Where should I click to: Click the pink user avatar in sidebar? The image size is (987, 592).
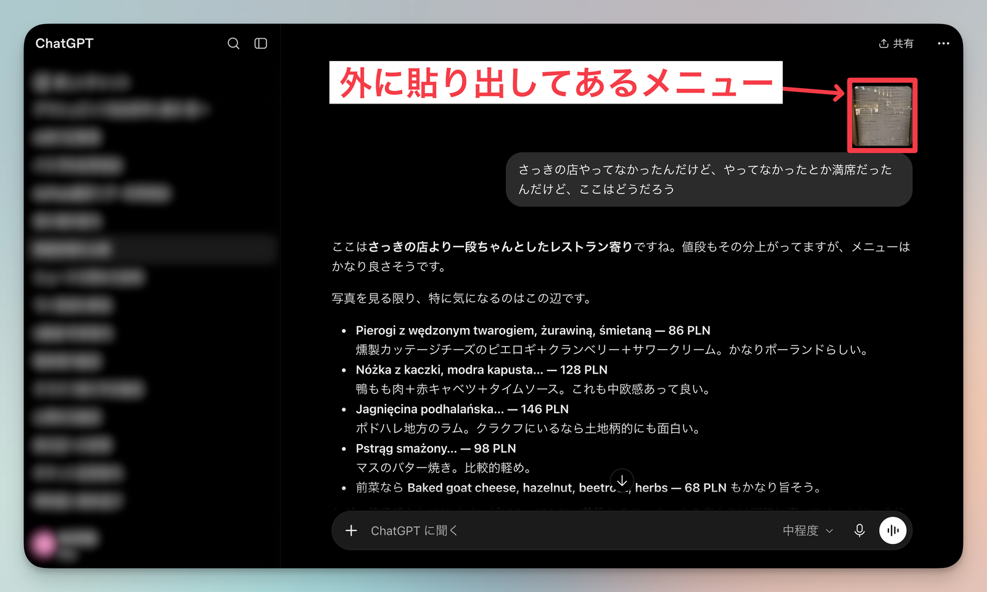click(44, 543)
